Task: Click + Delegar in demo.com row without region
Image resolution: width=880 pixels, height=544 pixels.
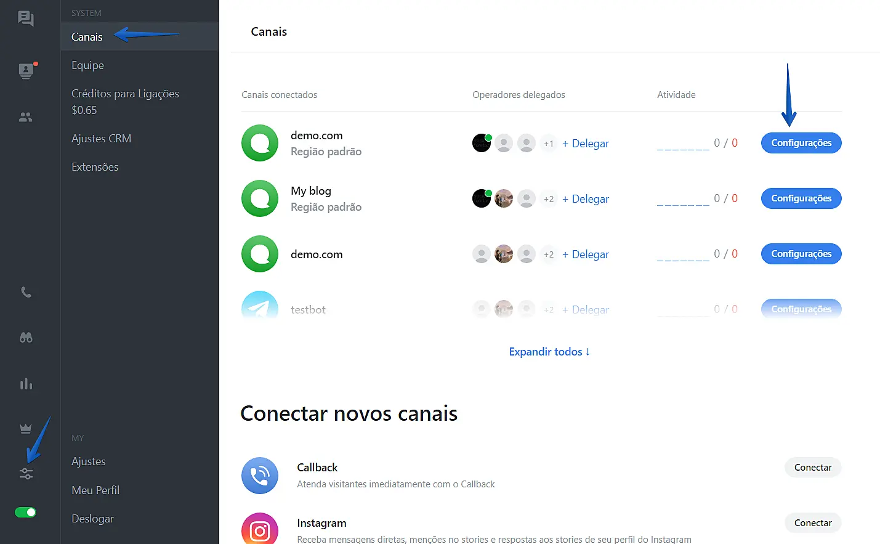Action: point(586,254)
